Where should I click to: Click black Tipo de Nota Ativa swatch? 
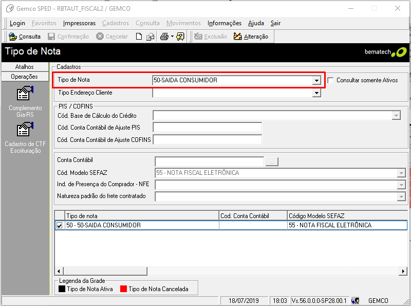(62, 289)
